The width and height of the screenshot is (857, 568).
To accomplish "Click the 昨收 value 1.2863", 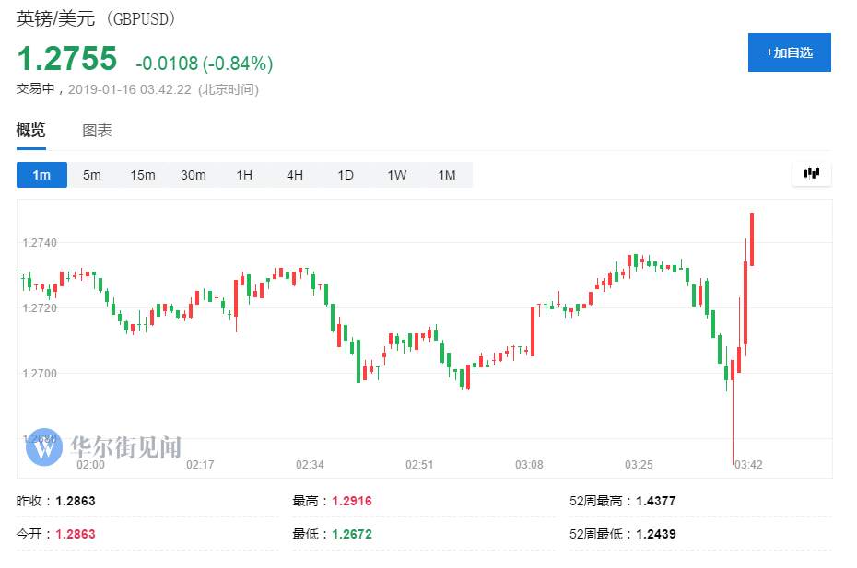I will tap(76, 501).
